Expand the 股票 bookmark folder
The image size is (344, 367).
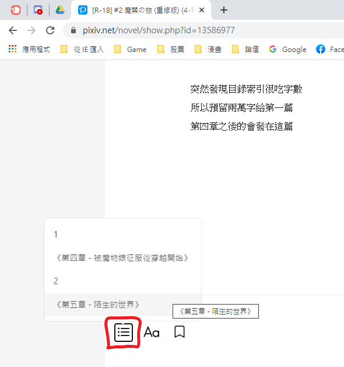coord(171,50)
